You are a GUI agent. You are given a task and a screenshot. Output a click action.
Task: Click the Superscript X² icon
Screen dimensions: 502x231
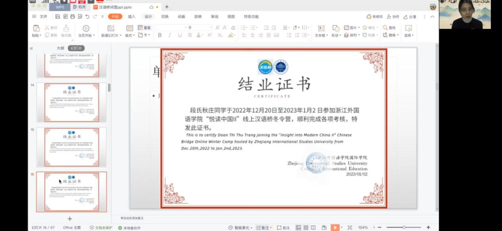(x=210, y=35)
